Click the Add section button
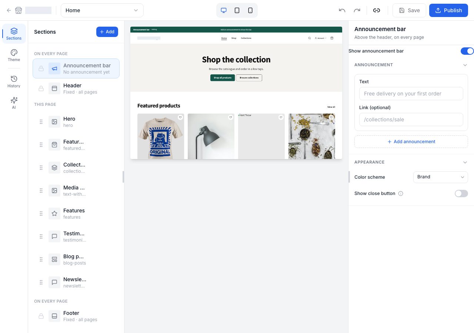The height and width of the screenshot is (333, 474). 107,32
